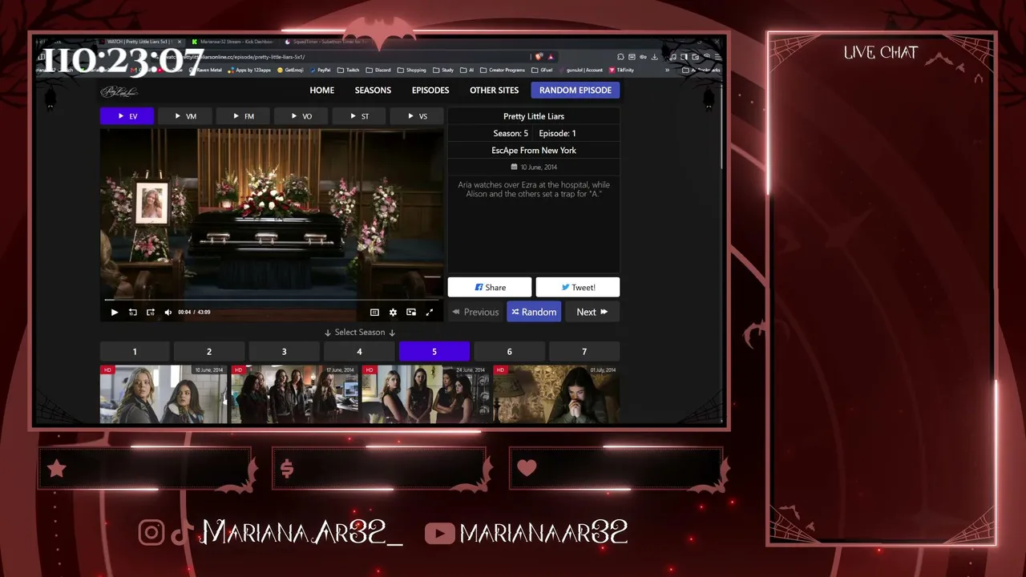Select season 5

(434, 352)
